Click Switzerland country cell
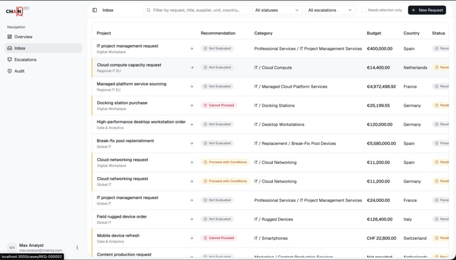This screenshot has width=456, height=260. pos(415,238)
